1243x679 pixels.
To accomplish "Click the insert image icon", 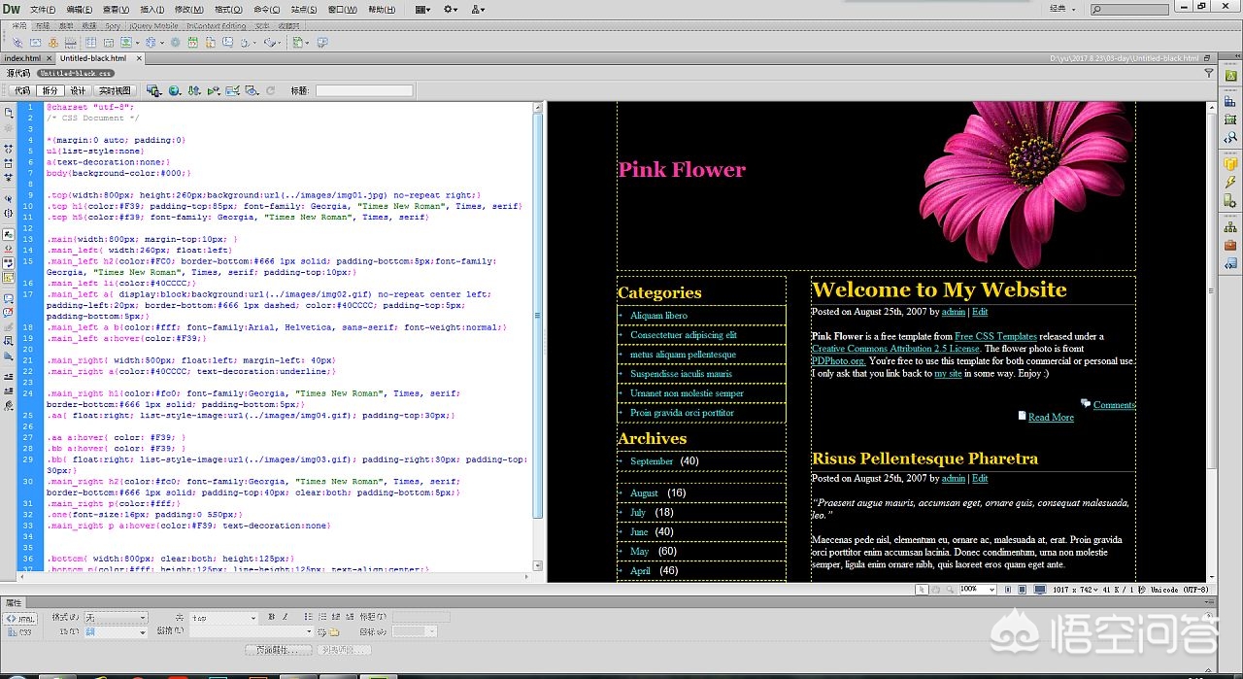I will [x=126, y=43].
